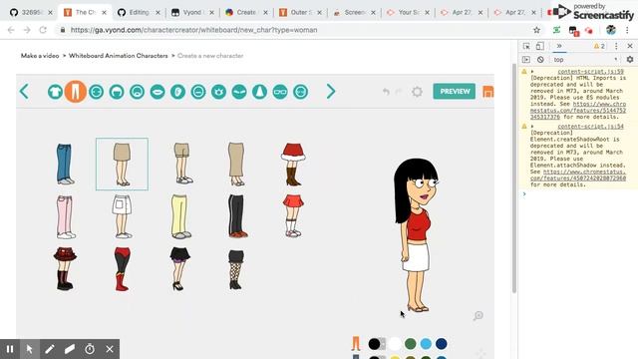Select the Screencastify pen drawing tool
The height and width of the screenshot is (359, 638).
50,349
